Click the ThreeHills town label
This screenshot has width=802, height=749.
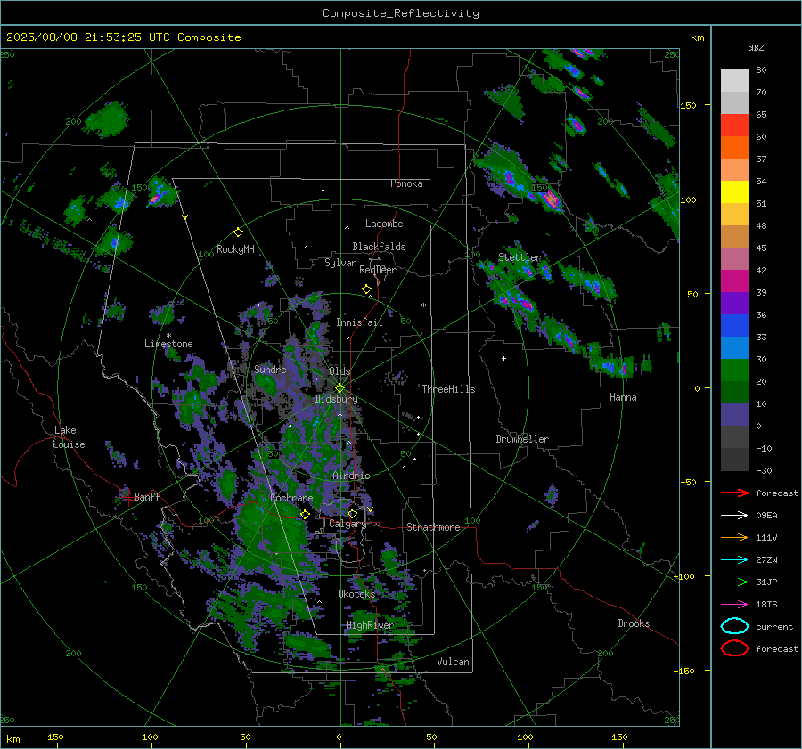click(x=448, y=389)
